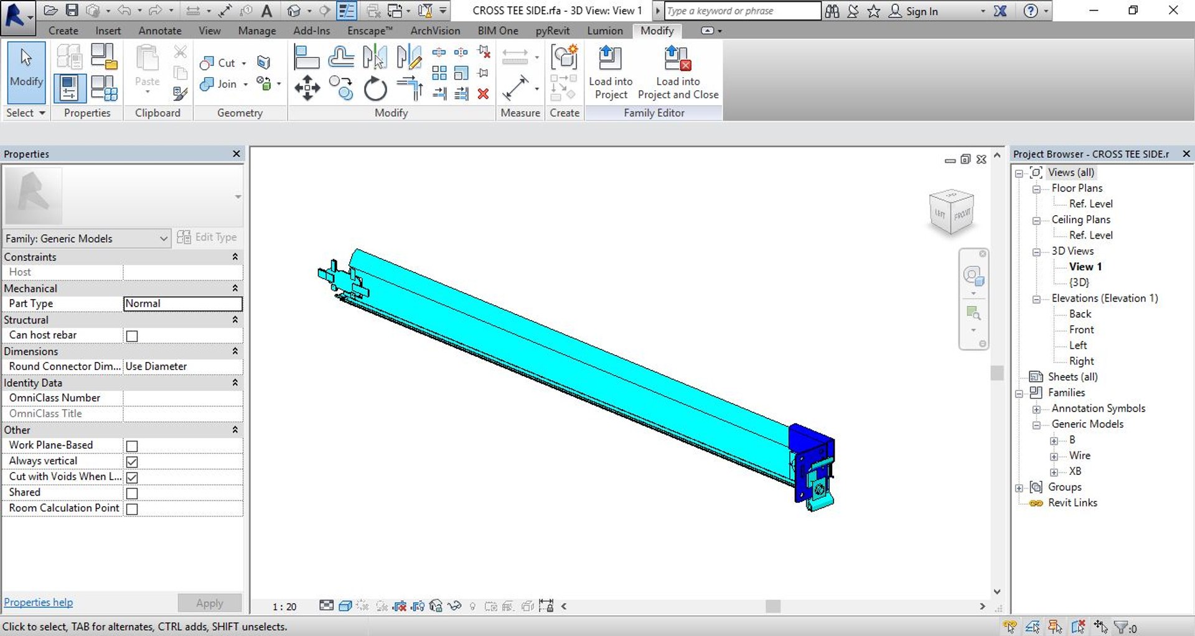Open the Manage ribbon tab
This screenshot has height=636, width=1195.
[x=256, y=30]
